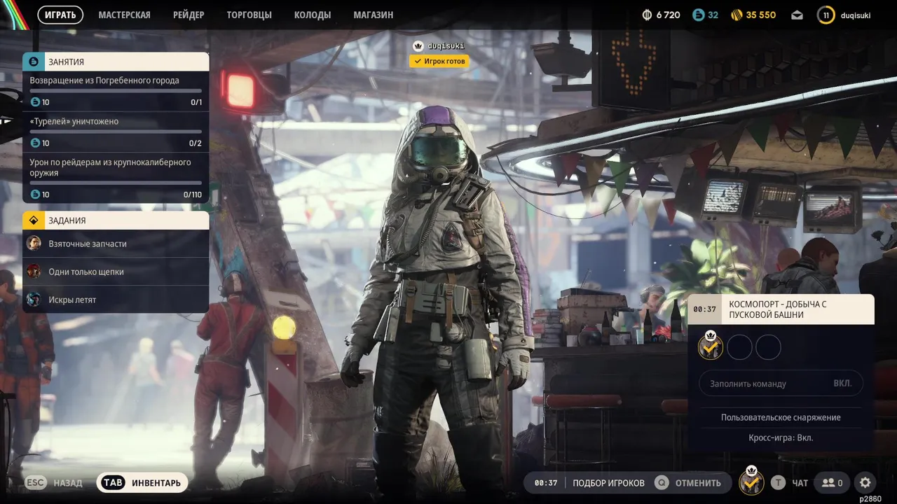This screenshot has width=897, height=504.
Task: Click the blue token icon beside 32
Action: pos(698,15)
